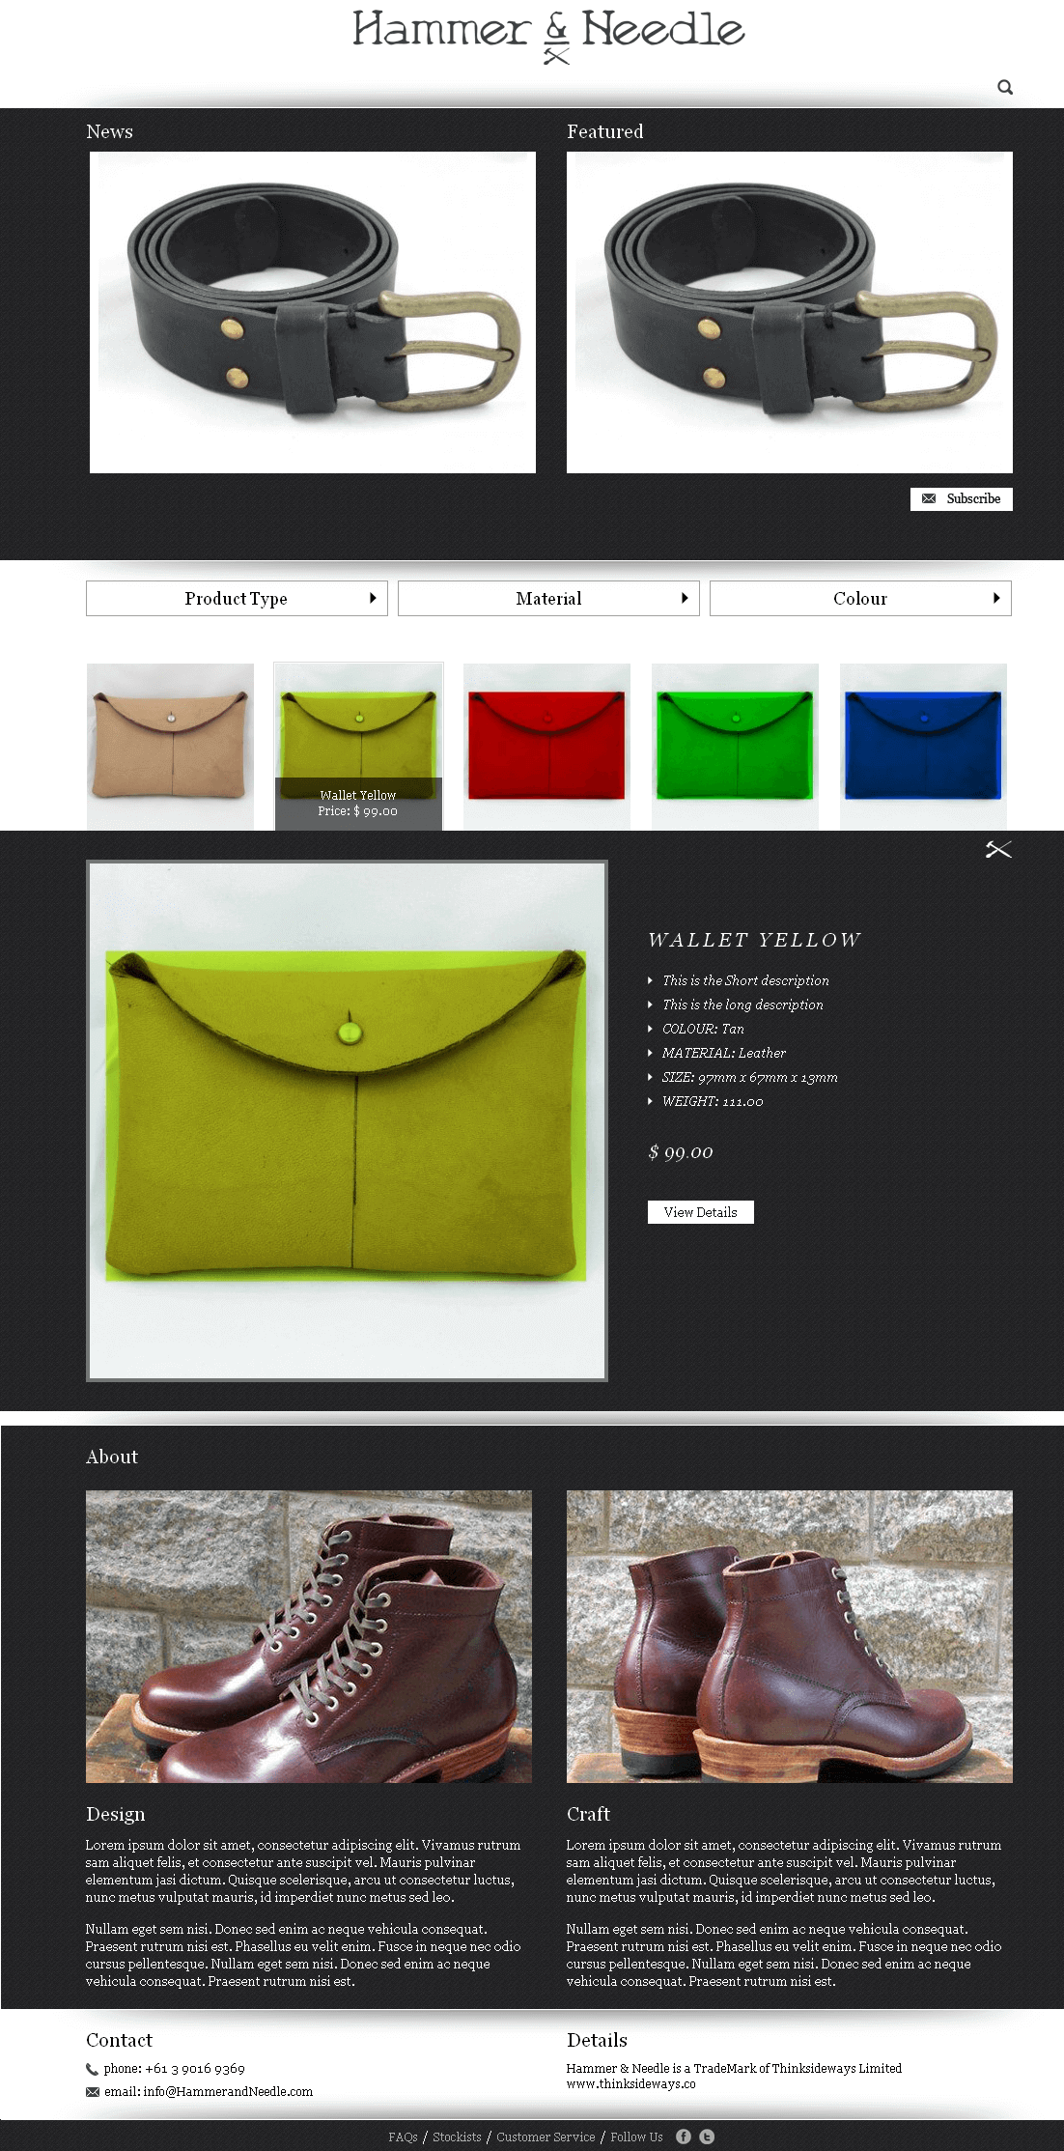
Task: Click the Featured section heading
Action: pyautogui.click(x=604, y=131)
